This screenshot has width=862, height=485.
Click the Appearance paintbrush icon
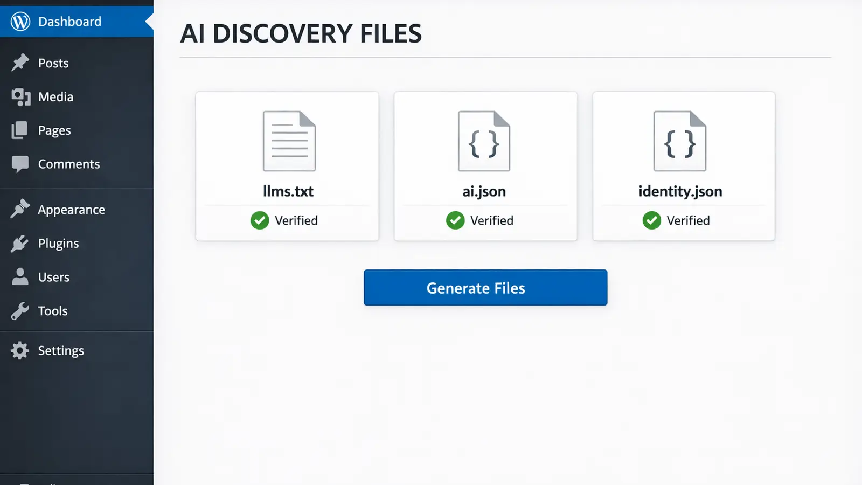(20, 209)
